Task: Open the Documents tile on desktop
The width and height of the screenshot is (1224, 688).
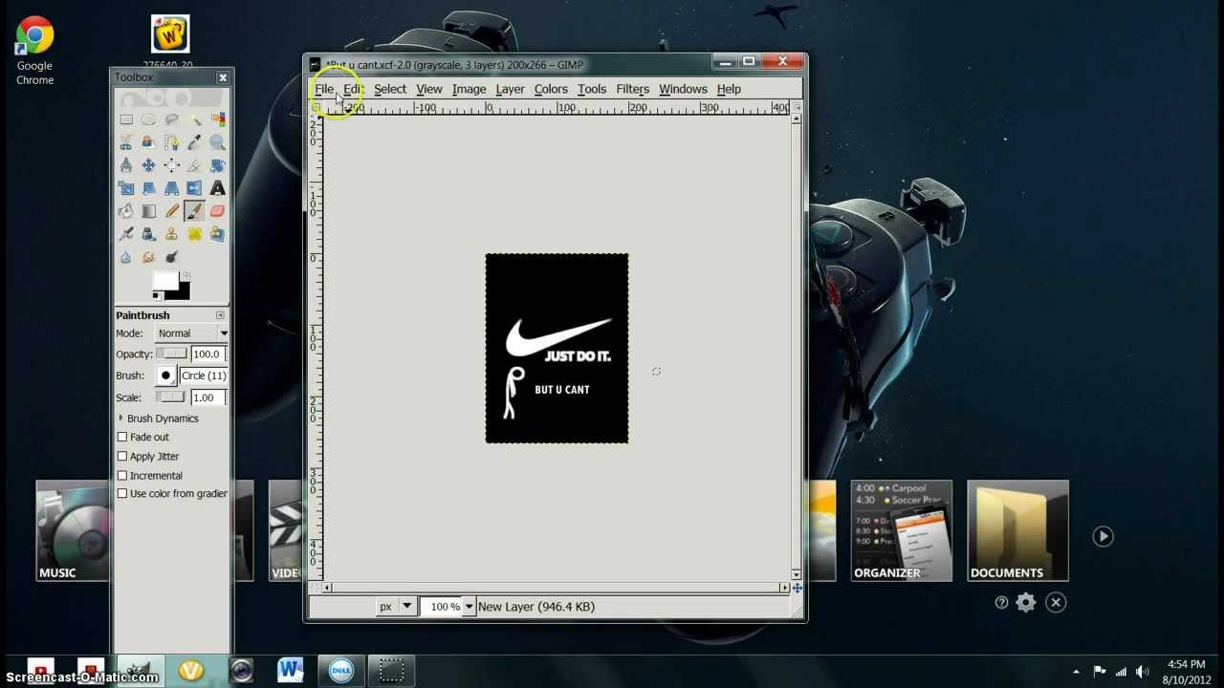Action: 1017,530
